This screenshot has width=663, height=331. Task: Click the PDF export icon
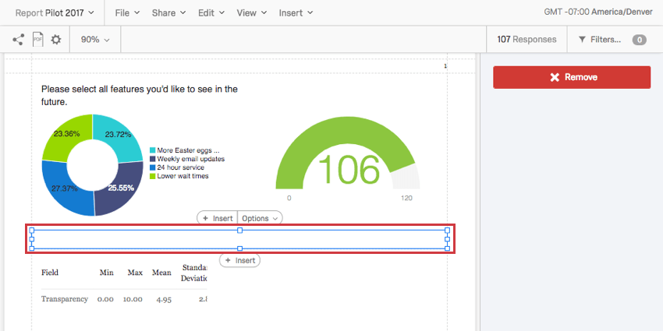click(37, 39)
